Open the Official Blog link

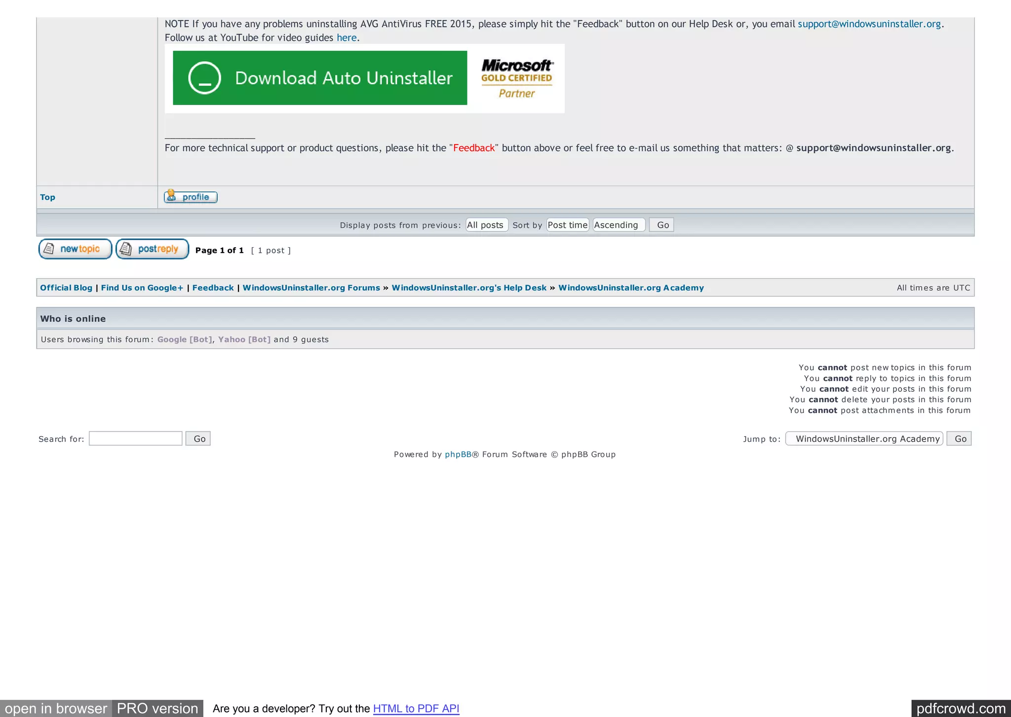pos(66,288)
